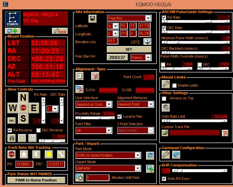The width and height of the screenshot is (233, 187).
Task: Click the Pole Star HA 20:03:37 button
Action: [x=117, y=58]
